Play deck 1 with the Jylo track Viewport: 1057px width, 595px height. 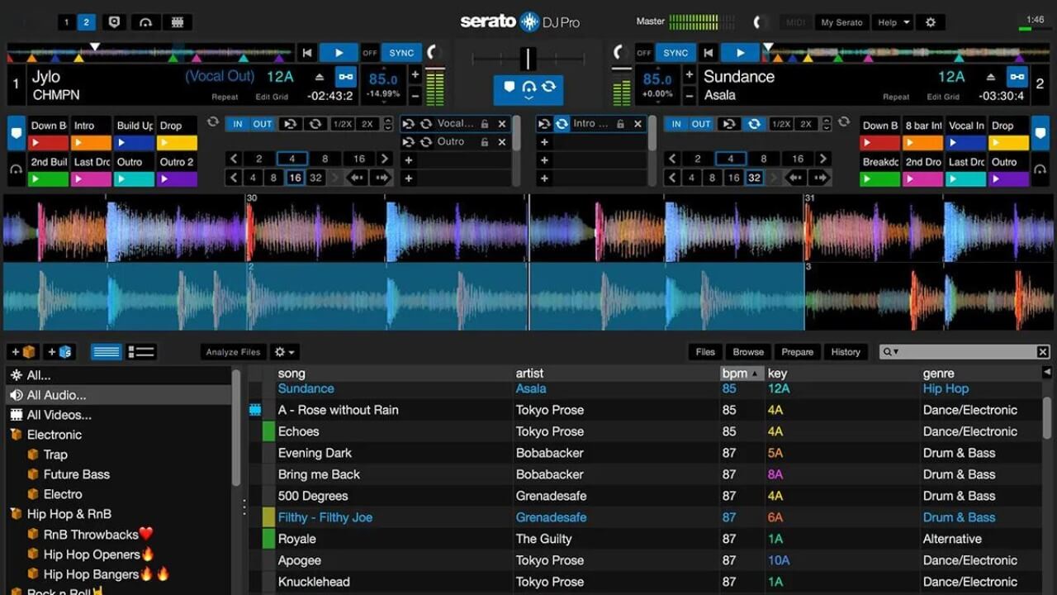click(x=339, y=53)
